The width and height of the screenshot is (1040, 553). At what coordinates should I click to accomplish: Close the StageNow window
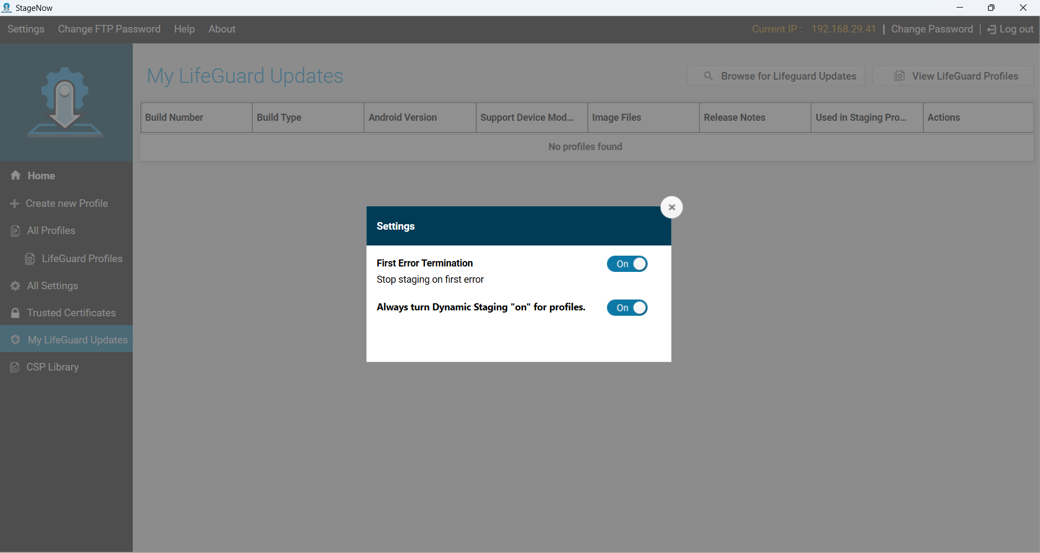[x=1023, y=8]
